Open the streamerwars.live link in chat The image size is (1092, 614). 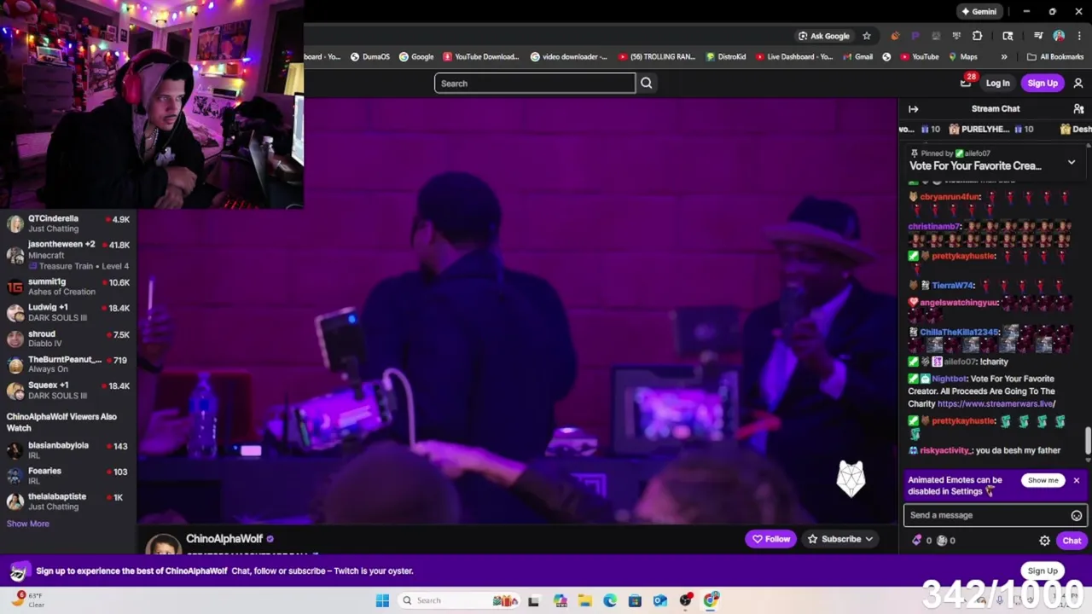coord(996,404)
